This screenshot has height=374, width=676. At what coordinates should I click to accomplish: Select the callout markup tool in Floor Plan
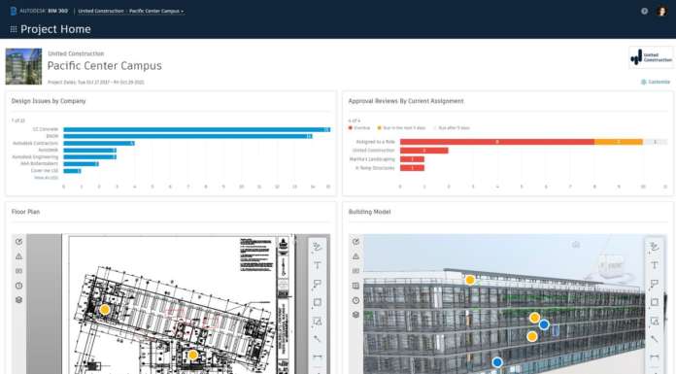tap(318, 284)
